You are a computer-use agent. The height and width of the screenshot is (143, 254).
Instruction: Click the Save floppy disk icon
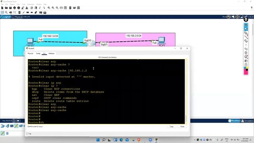[x=10, y=8]
